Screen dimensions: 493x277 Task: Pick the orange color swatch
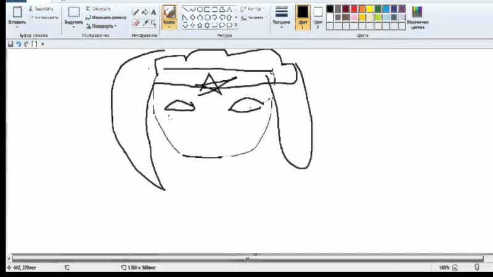click(x=362, y=9)
